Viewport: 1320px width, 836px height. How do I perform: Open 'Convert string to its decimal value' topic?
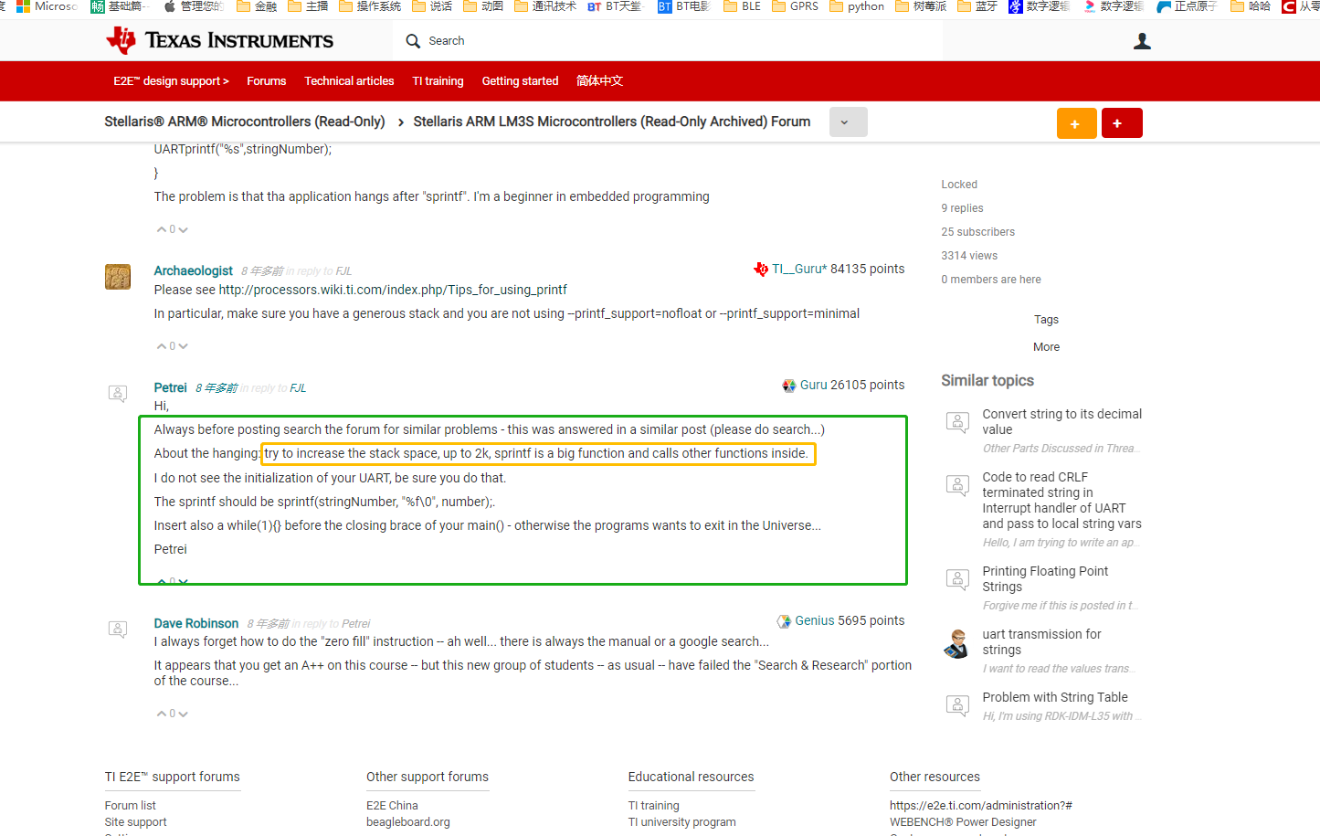point(1062,421)
